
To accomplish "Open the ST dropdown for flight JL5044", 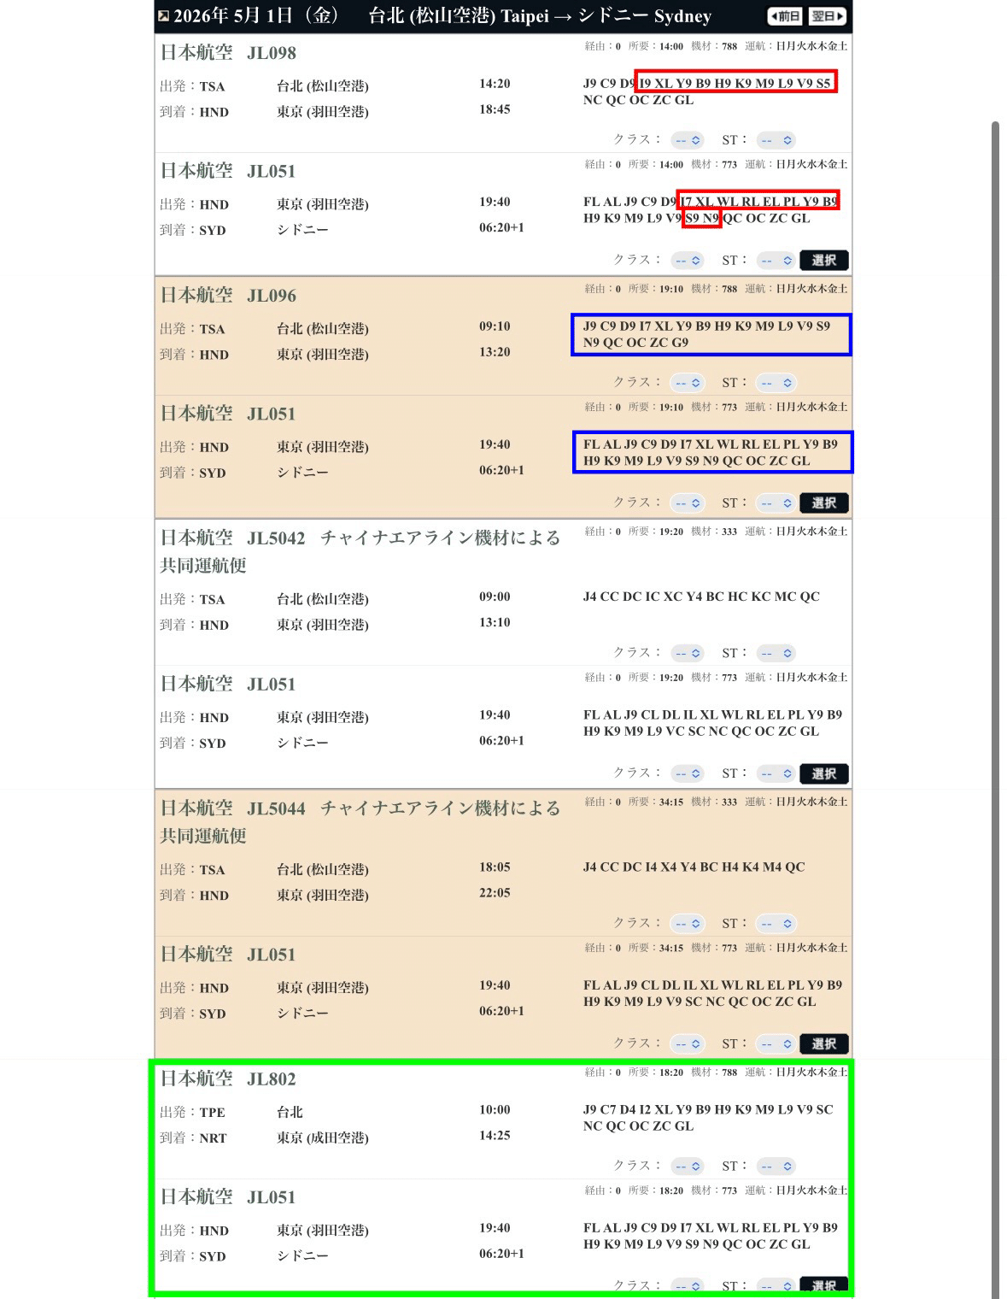I will (x=777, y=924).
